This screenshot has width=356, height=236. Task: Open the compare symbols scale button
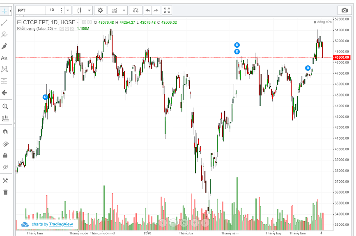tap(136, 10)
